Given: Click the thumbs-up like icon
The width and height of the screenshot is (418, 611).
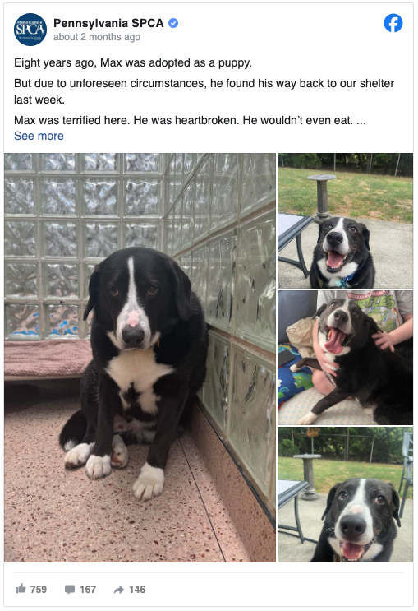Looking at the screenshot, I should 21,589.
